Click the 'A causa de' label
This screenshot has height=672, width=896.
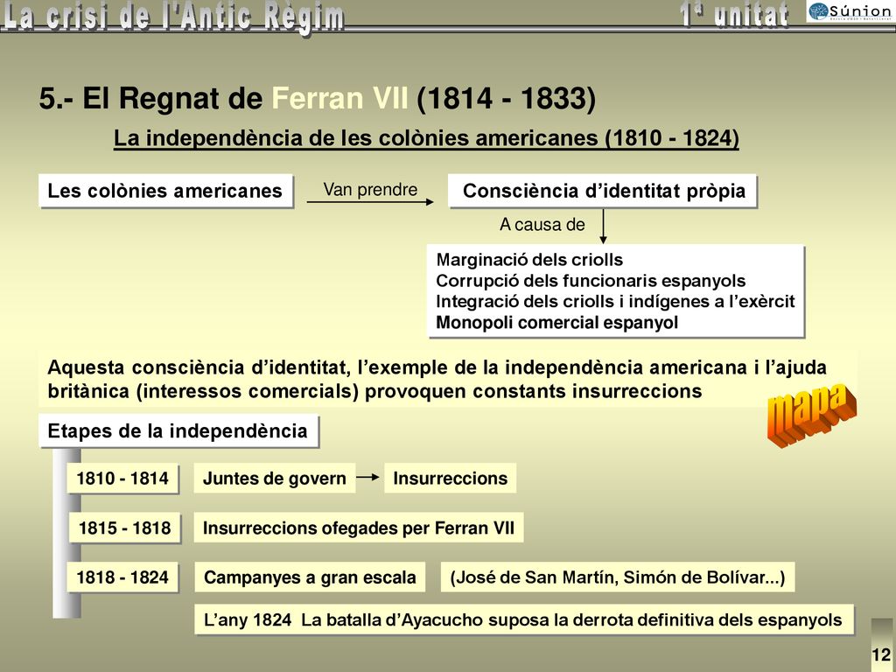tap(542, 225)
